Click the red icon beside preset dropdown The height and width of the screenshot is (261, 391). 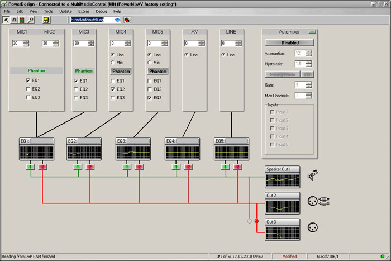(x=127, y=20)
